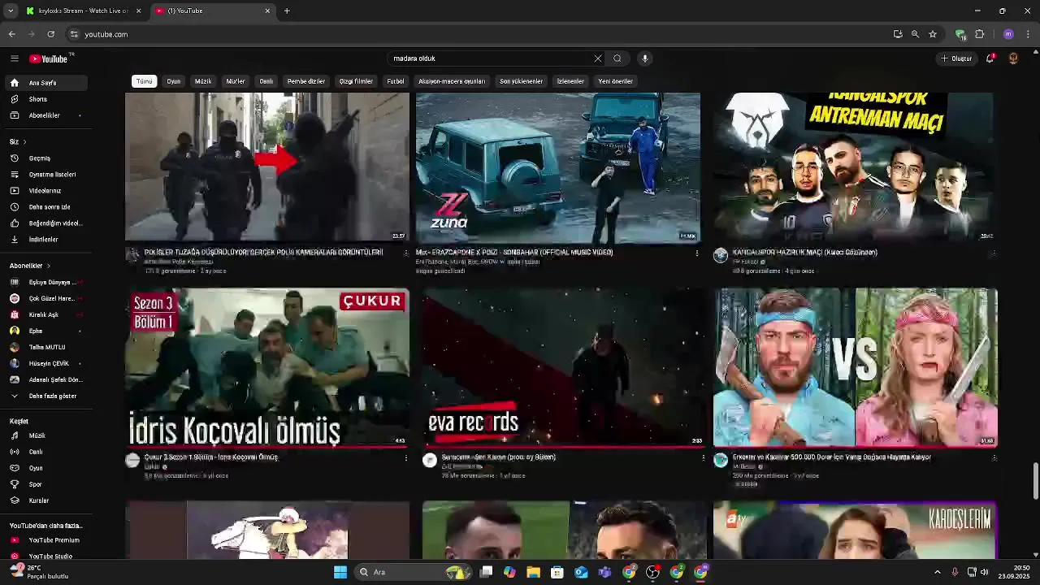Expand the Abonelikler section header
This screenshot has width=1040, height=585.
pos(30,266)
